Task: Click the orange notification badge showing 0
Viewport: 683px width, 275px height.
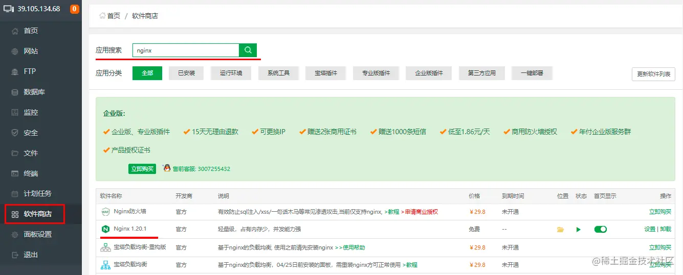Action: (74, 9)
